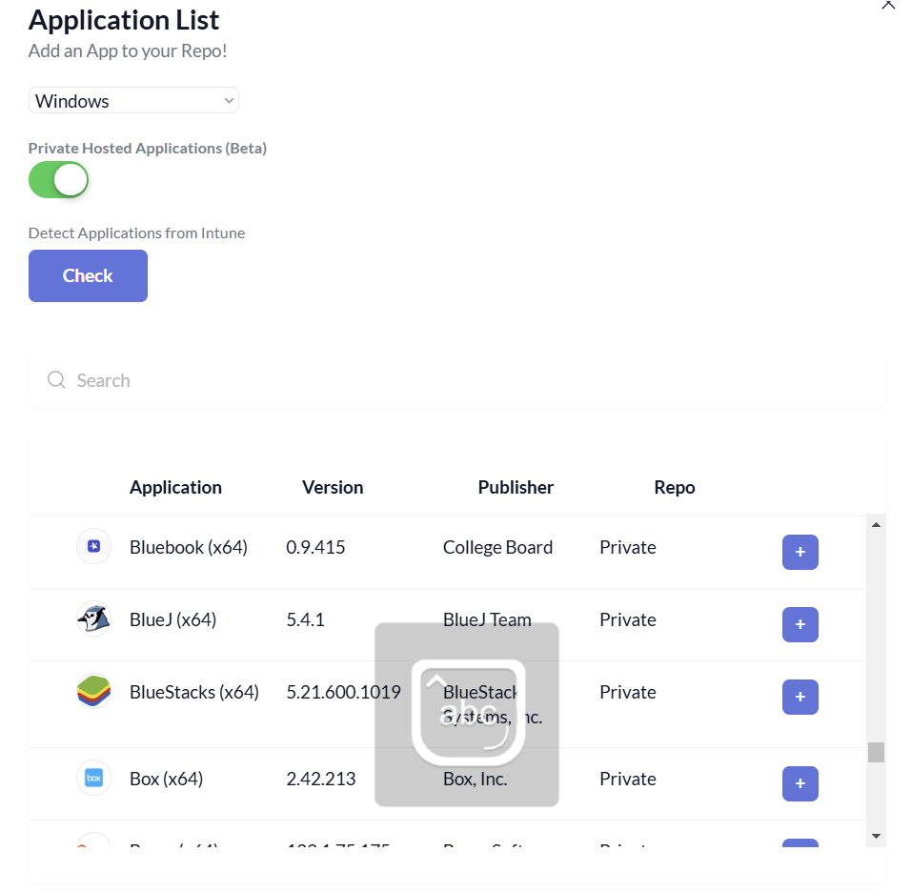Screen dimensions: 911x892
Task: Click the Publisher column header
Action: coord(516,487)
